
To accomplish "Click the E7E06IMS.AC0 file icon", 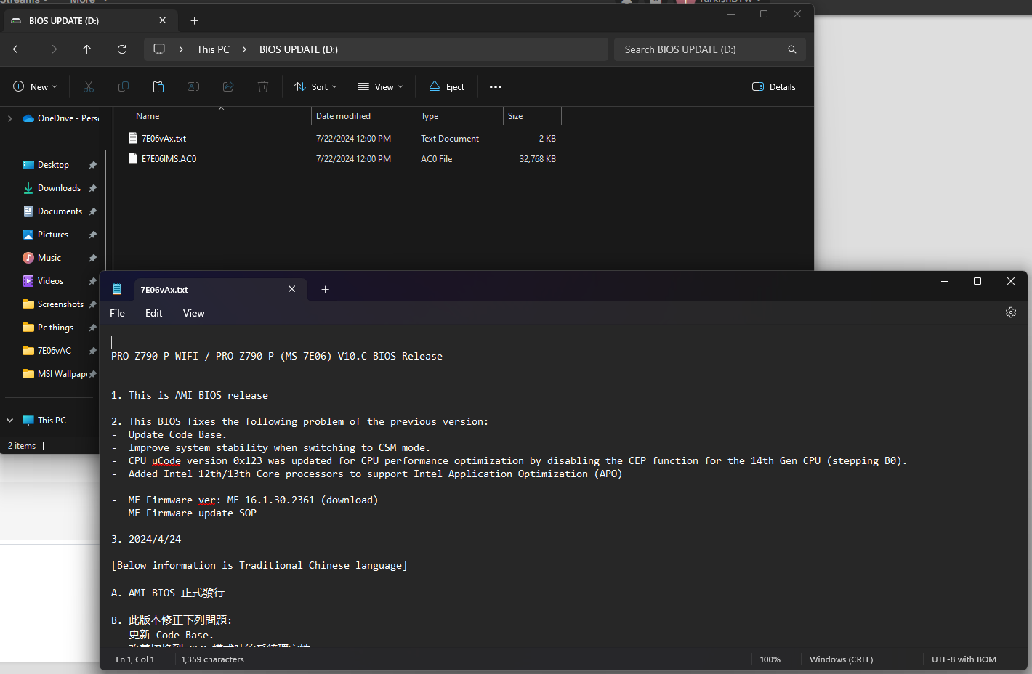I will pos(132,158).
